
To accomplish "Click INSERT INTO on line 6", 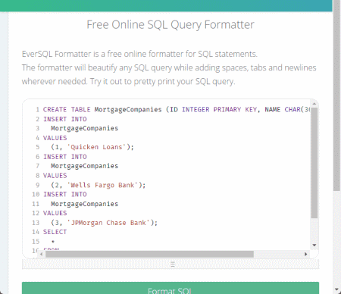I will [x=65, y=157].
